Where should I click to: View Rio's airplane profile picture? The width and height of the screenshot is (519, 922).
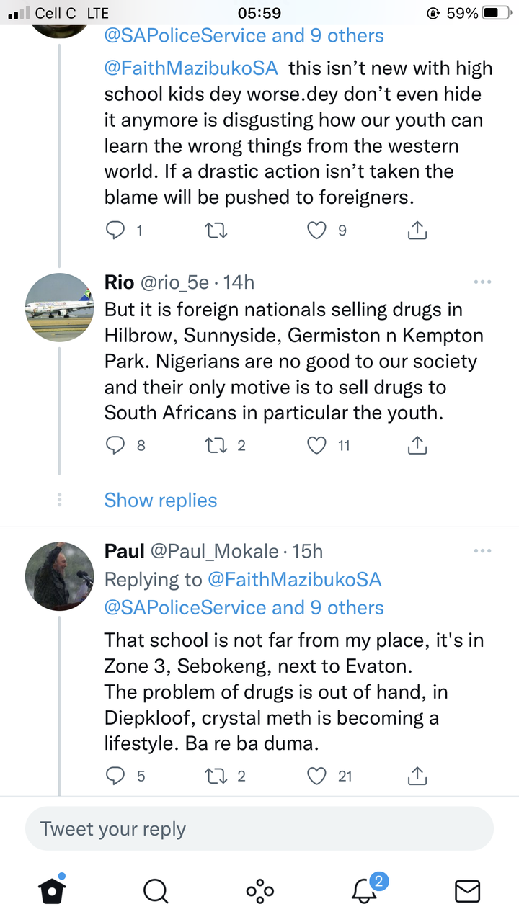60,308
